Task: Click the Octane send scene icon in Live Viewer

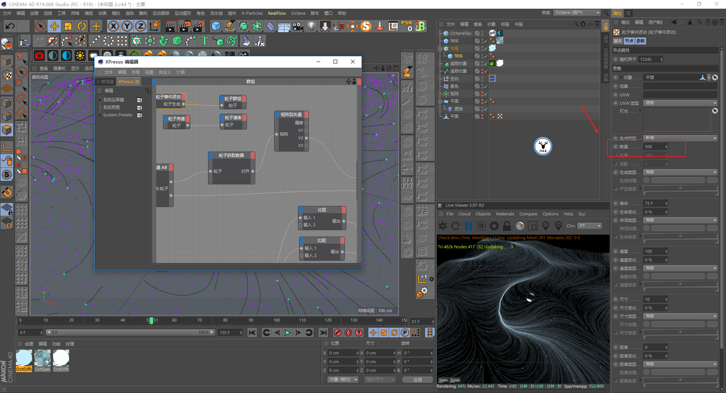Action: pyautogui.click(x=443, y=226)
